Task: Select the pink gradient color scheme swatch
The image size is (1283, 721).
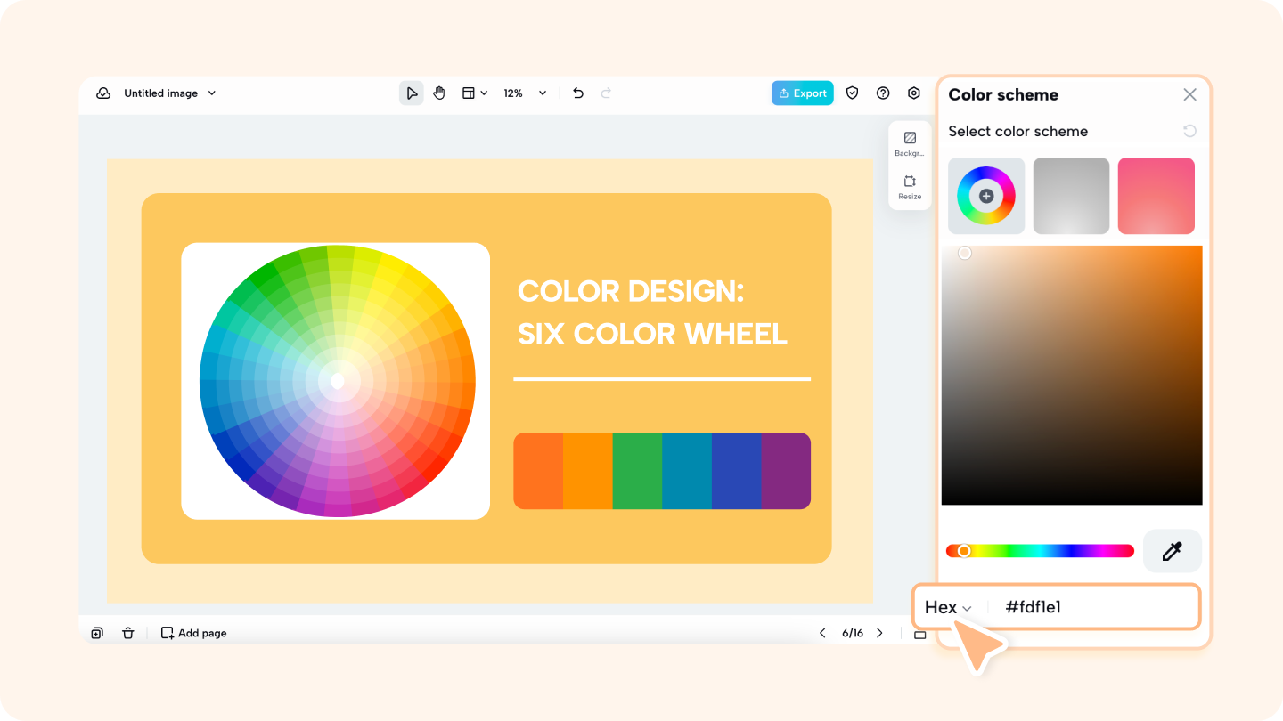Action: (1156, 196)
